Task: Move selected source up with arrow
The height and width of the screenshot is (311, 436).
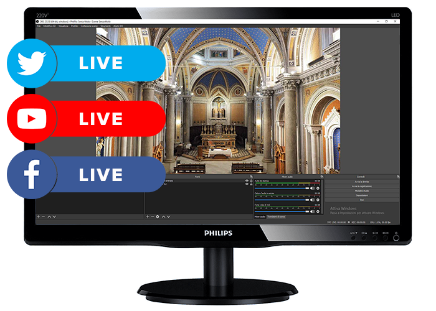Action: point(163,216)
